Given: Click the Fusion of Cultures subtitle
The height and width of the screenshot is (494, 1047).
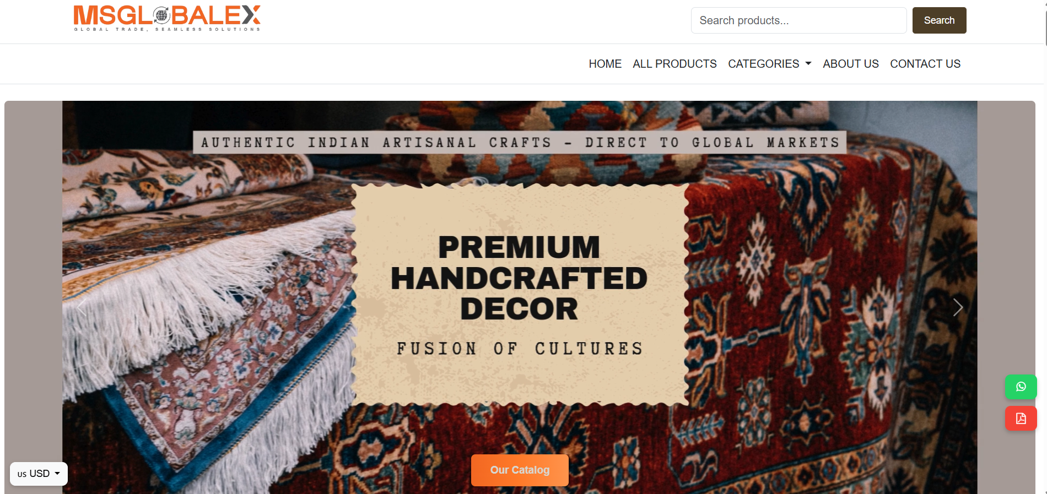Looking at the screenshot, I should pyautogui.click(x=520, y=349).
